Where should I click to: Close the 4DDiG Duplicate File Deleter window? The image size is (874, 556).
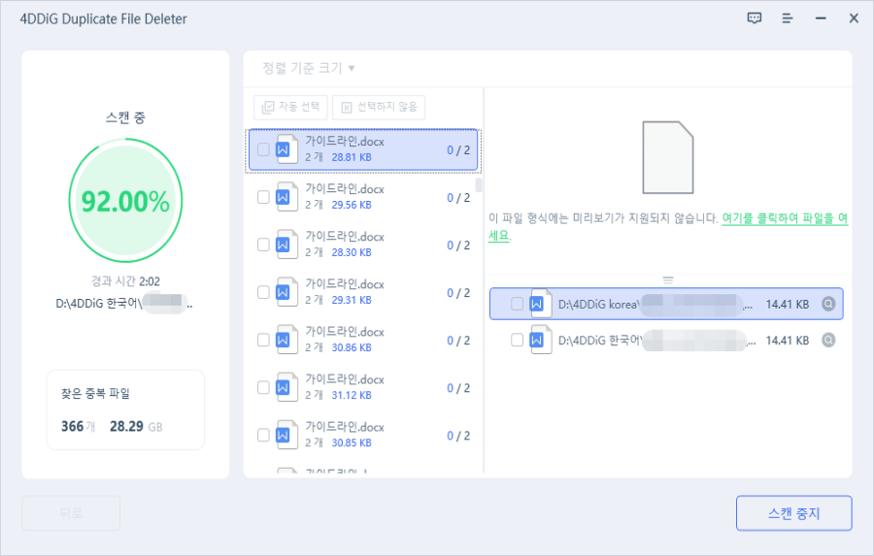854,18
